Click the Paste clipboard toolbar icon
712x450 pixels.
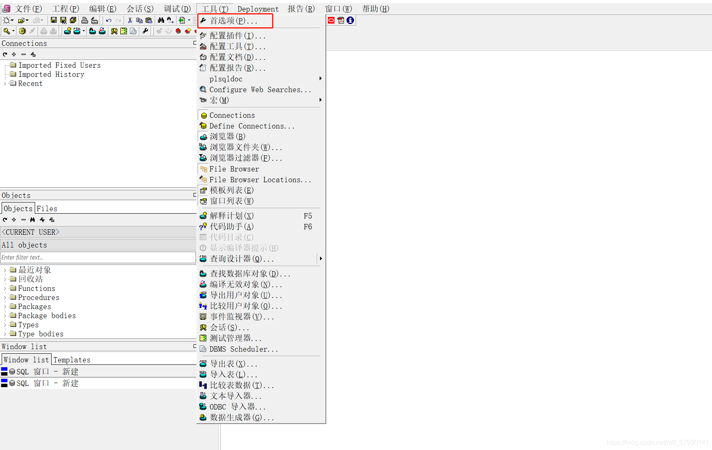[149, 20]
